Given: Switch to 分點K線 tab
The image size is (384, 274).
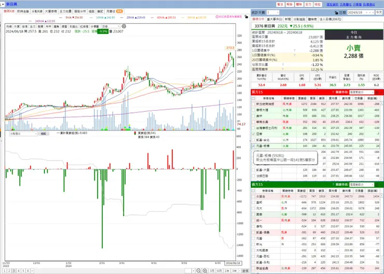Looking at the screenshot, I should coord(37,11).
